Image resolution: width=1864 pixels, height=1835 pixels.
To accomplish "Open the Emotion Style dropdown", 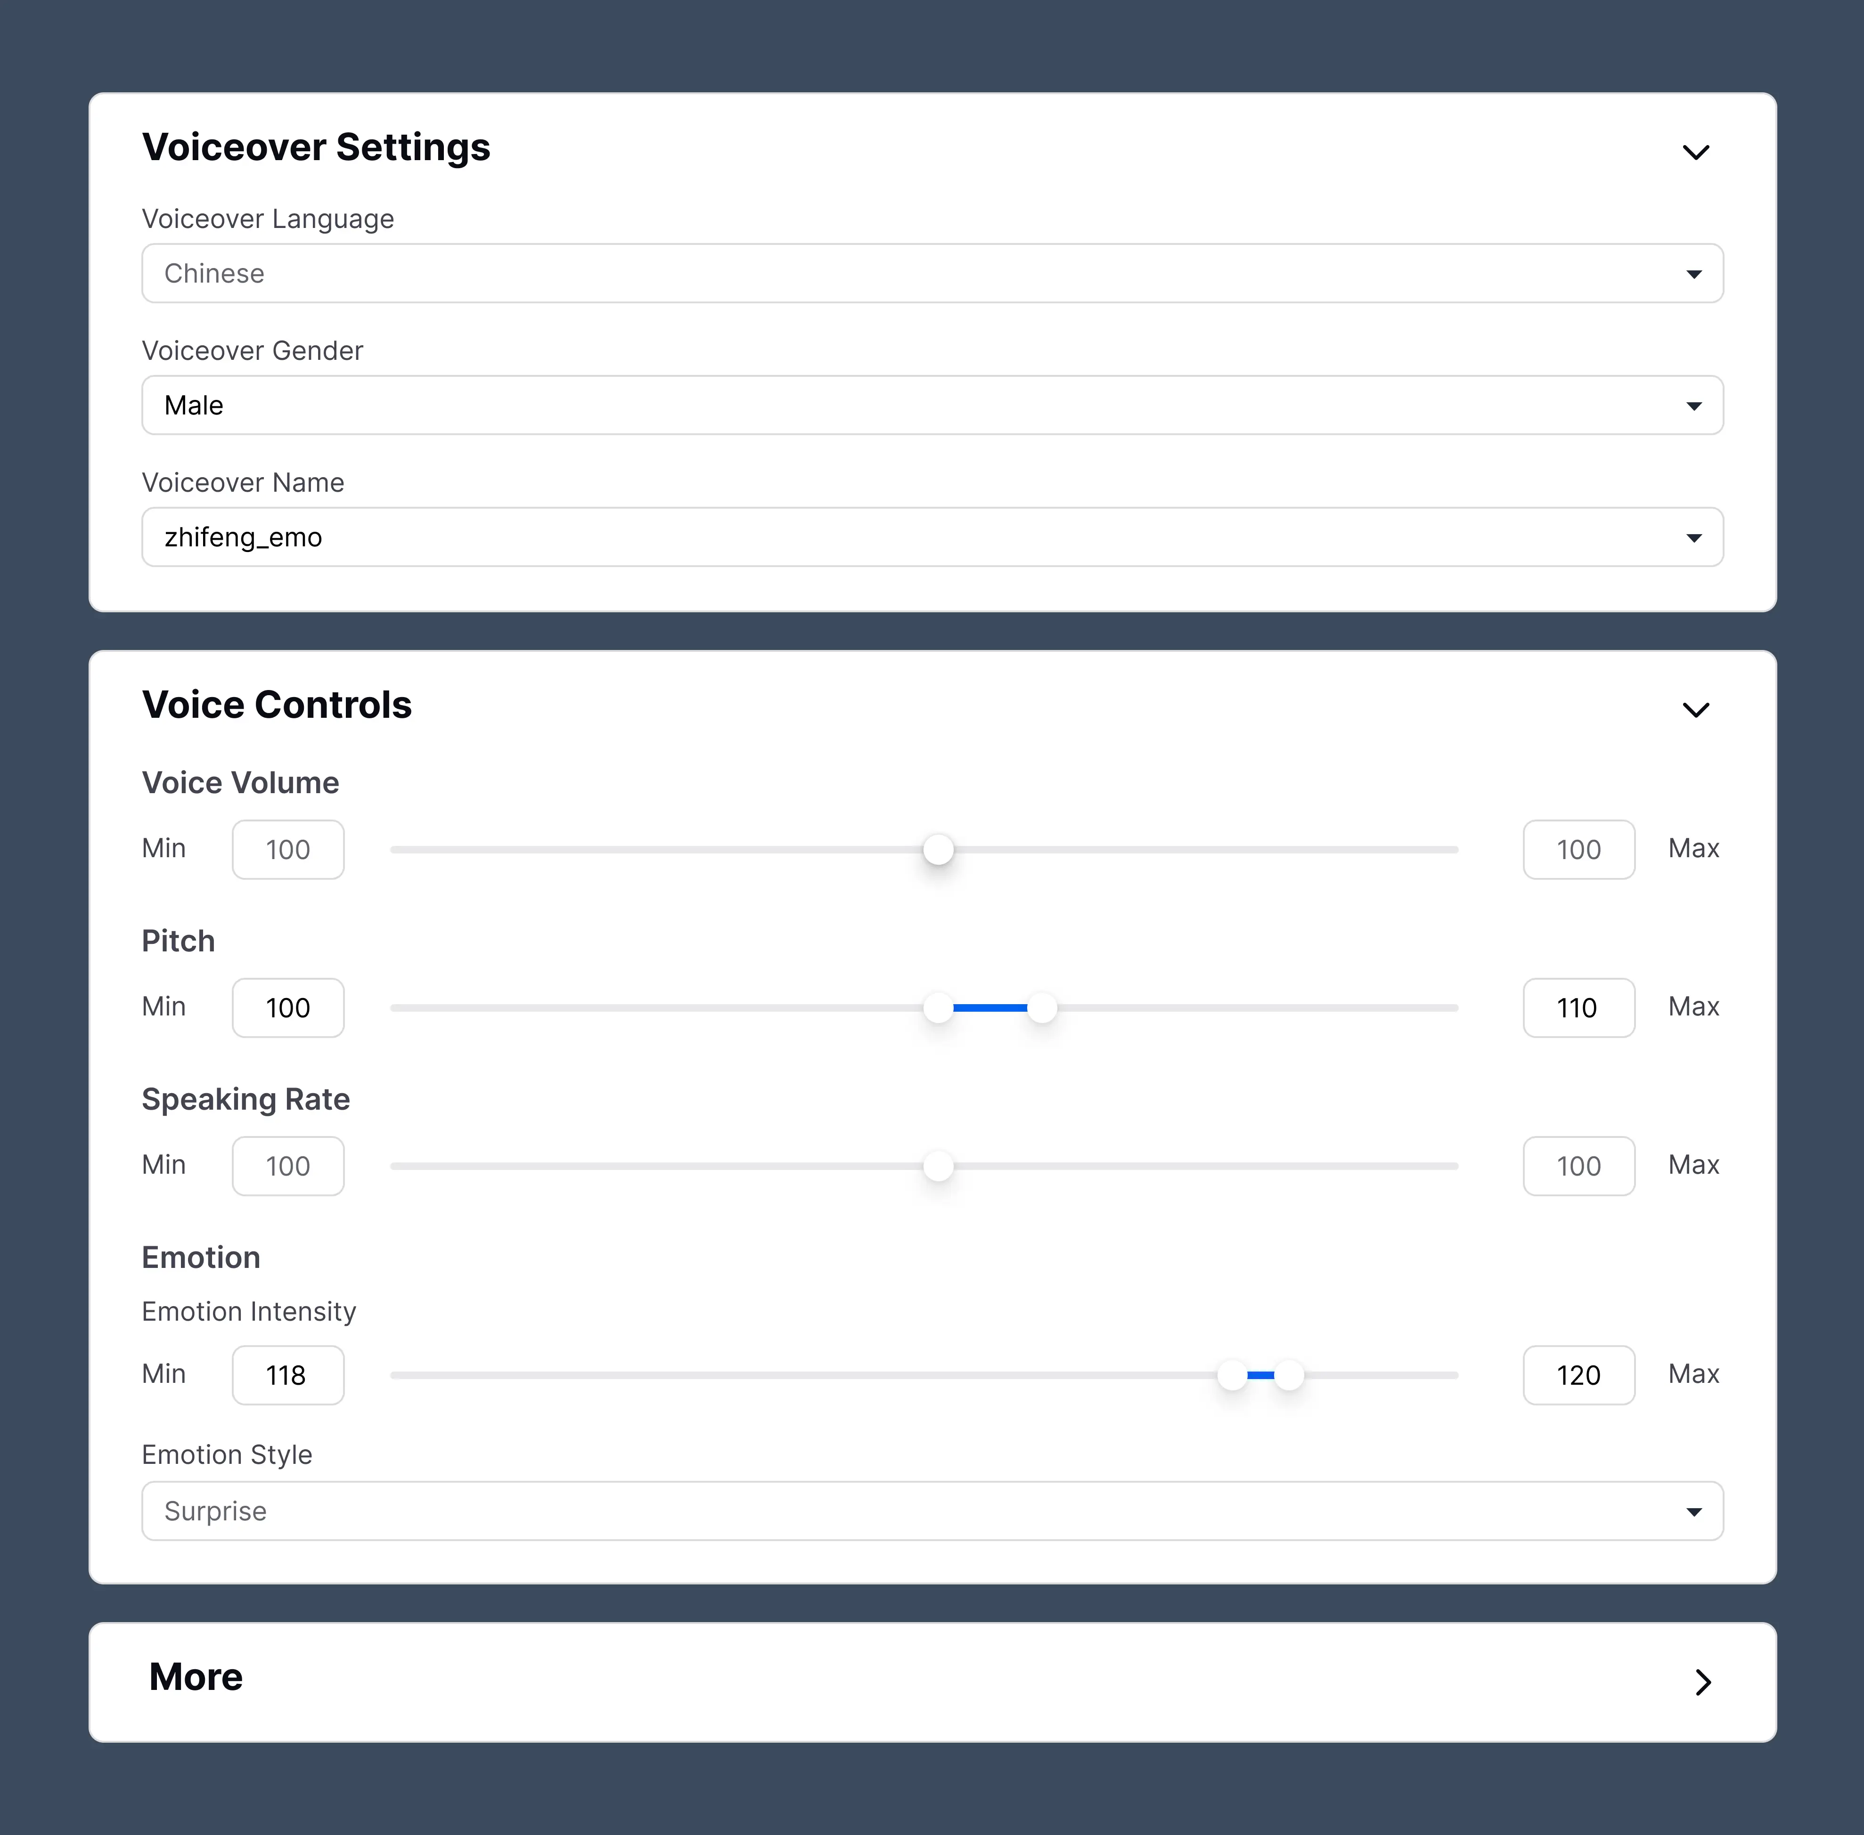I will [x=932, y=1511].
